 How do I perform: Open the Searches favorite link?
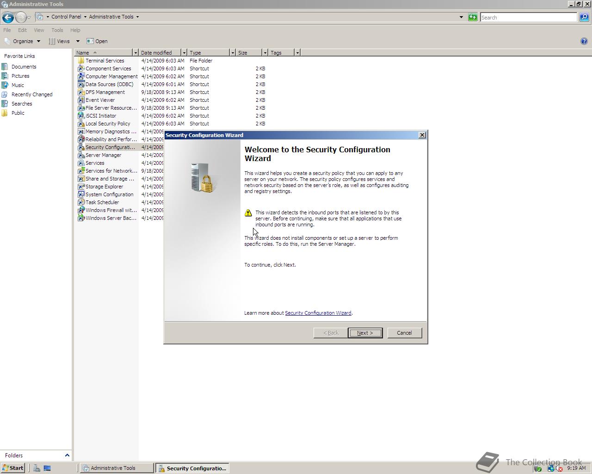(x=22, y=104)
